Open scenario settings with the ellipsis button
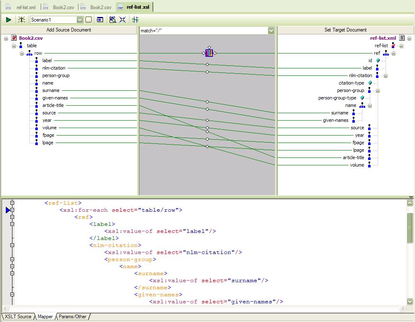This screenshot has height=322, width=415. tap(88, 19)
